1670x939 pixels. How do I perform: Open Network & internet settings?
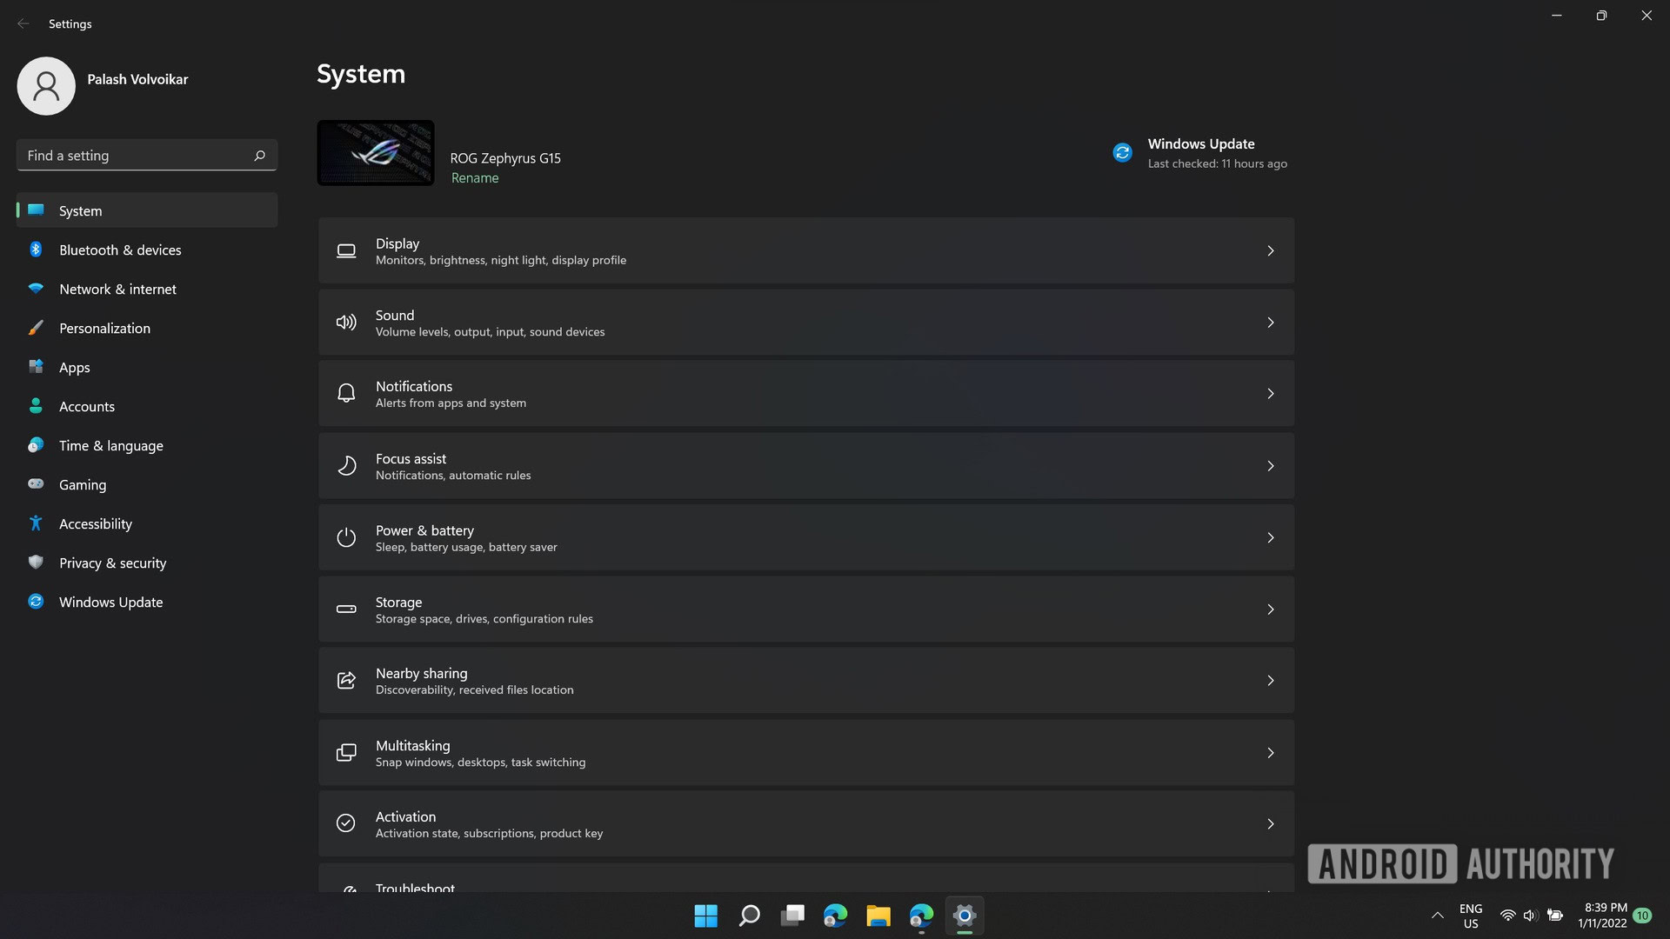click(x=147, y=289)
